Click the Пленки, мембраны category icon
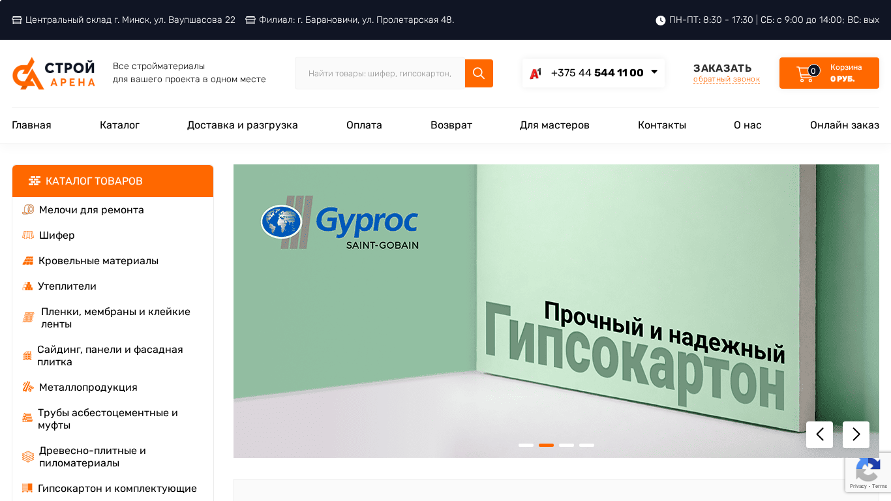This screenshot has width=891, height=501. pos(28,318)
